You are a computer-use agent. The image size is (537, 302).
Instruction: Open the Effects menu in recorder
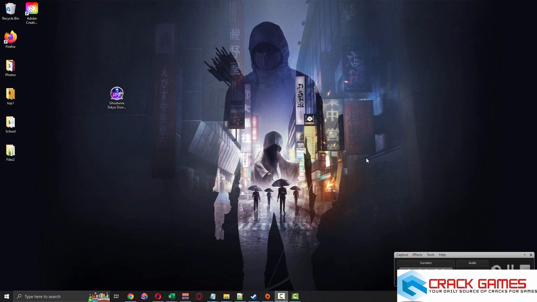pos(417,255)
